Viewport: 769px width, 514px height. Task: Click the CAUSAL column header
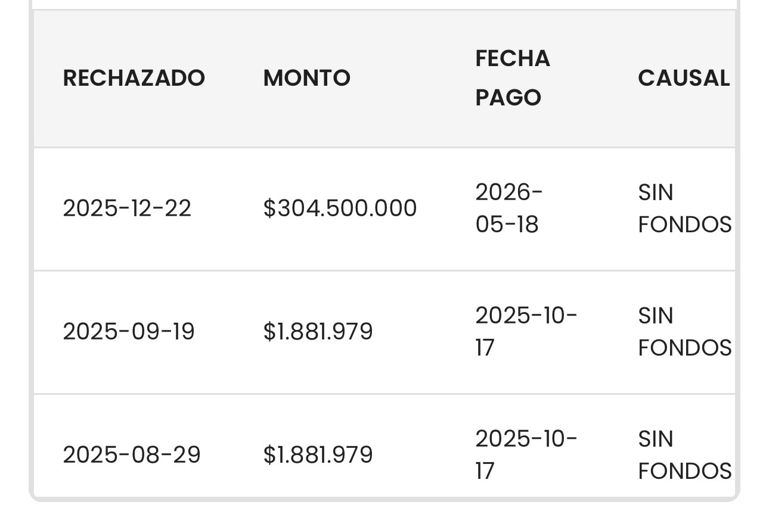pyautogui.click(x=684, y=78)
